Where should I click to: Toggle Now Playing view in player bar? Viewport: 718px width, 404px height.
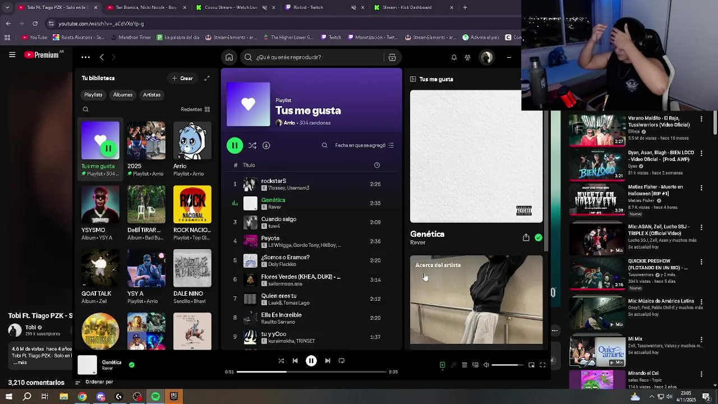coord(442,365)
